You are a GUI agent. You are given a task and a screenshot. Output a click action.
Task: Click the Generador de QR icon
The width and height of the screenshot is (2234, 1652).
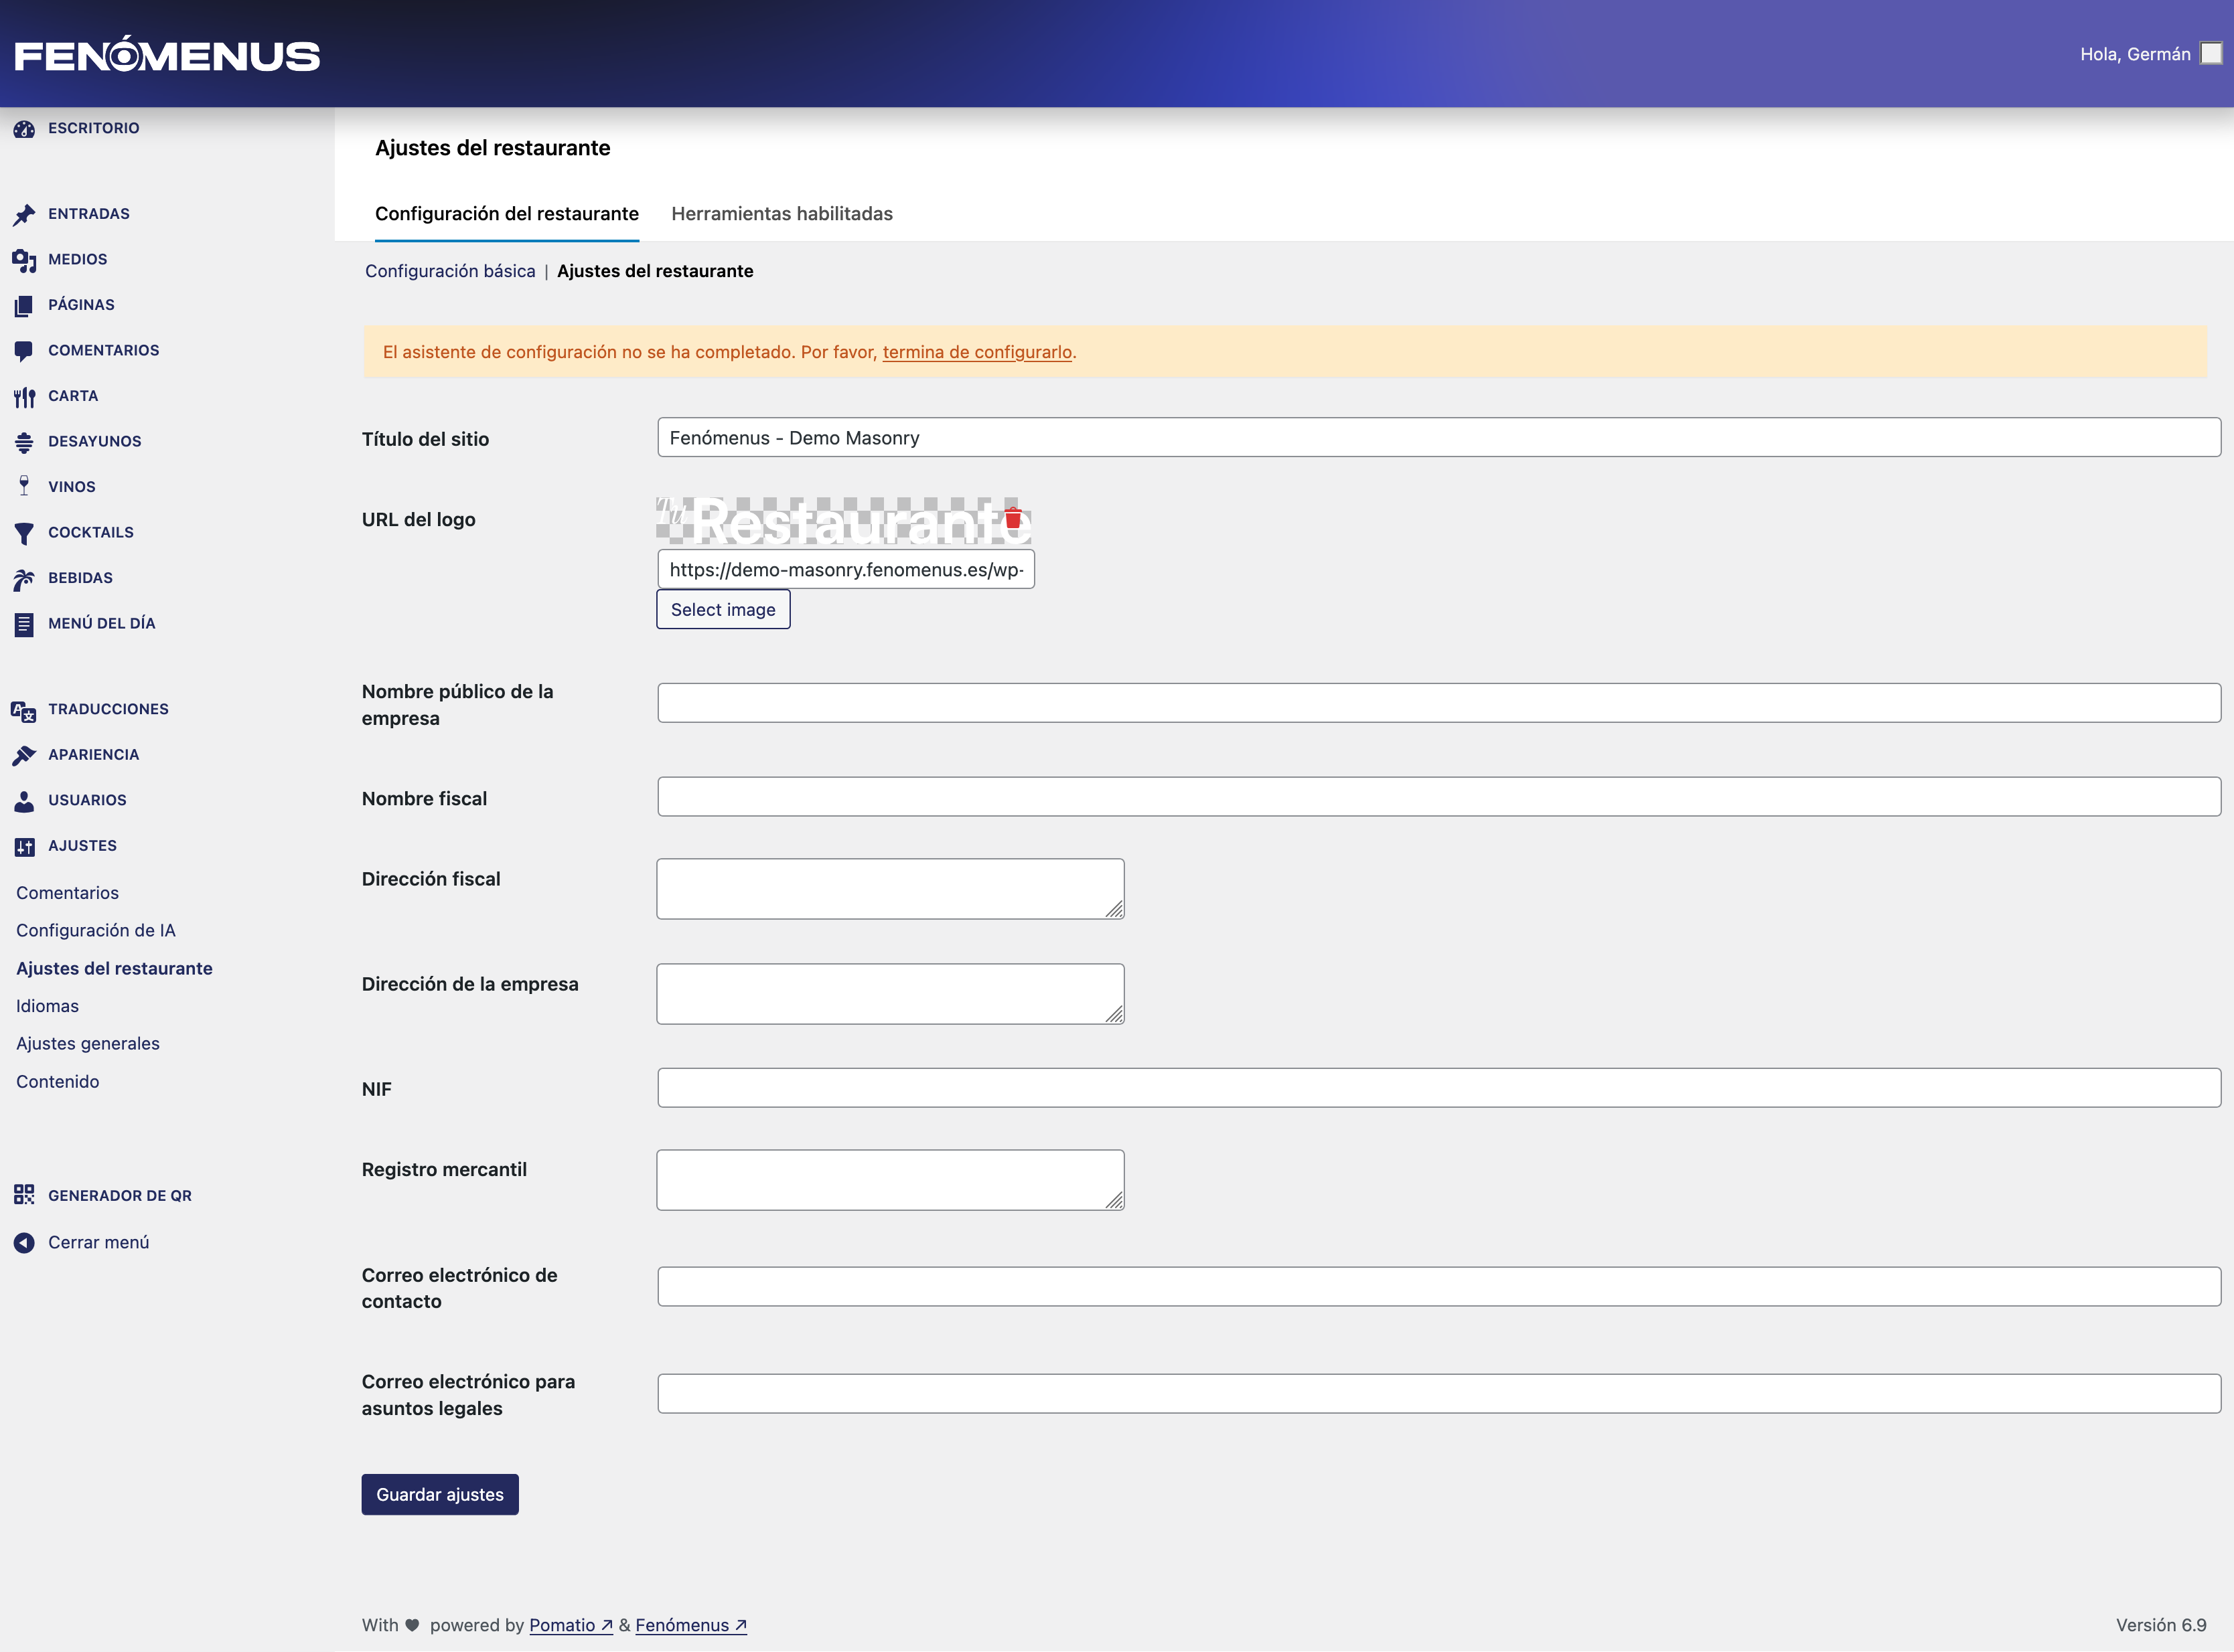(x=24, y=1195)
